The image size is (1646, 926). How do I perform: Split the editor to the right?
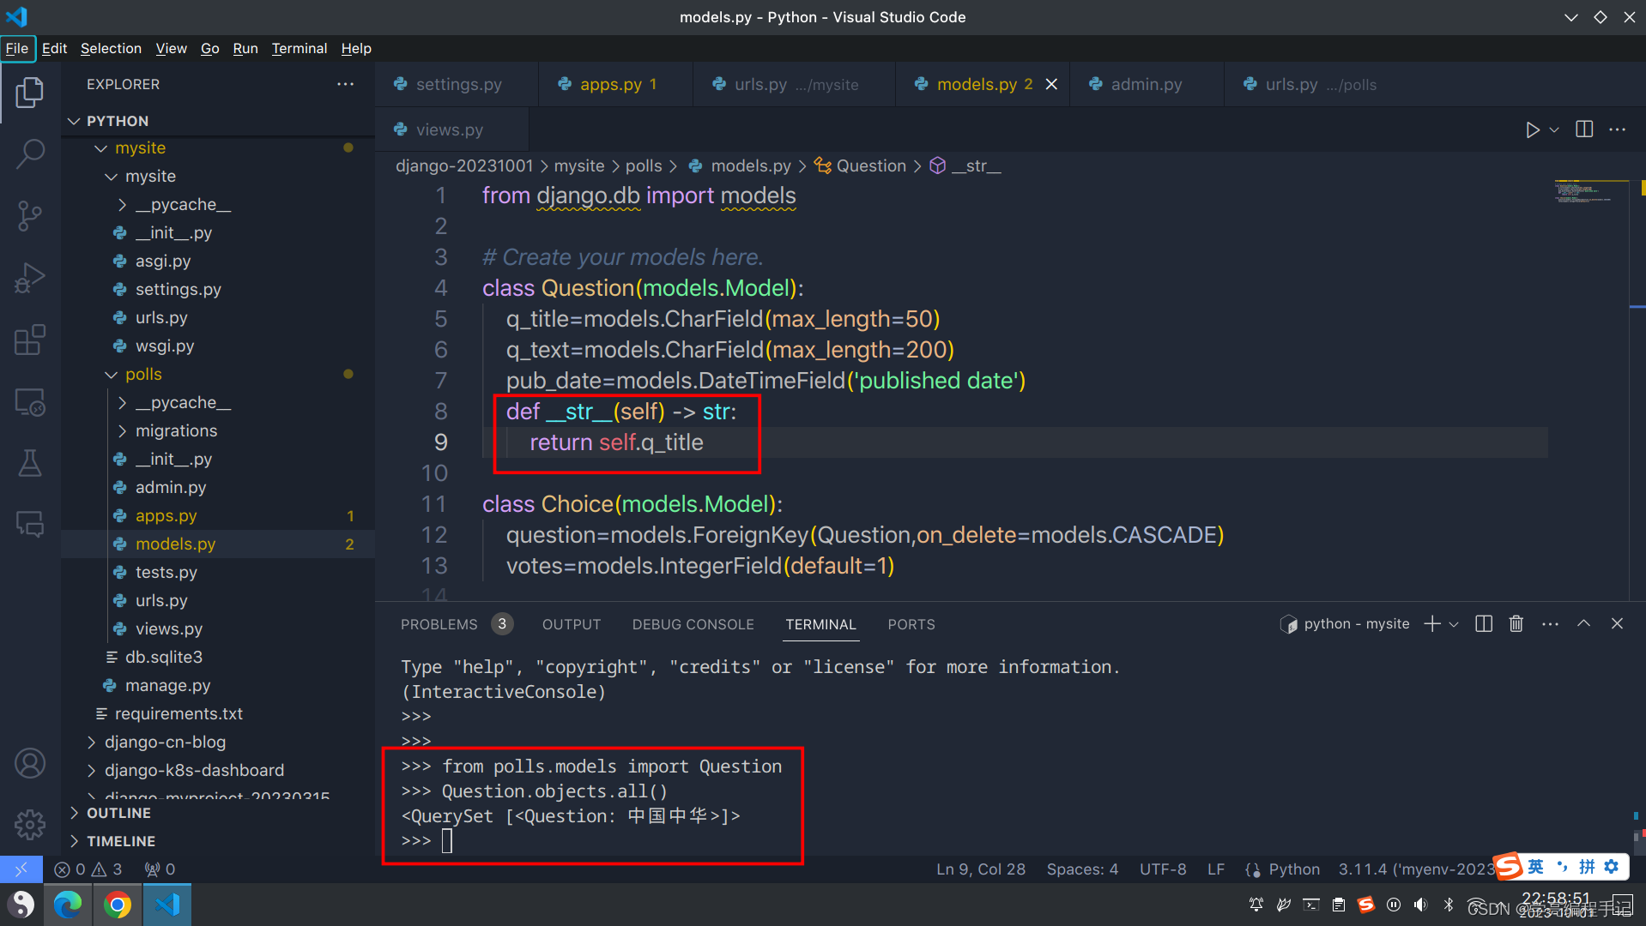point(1584,129)
